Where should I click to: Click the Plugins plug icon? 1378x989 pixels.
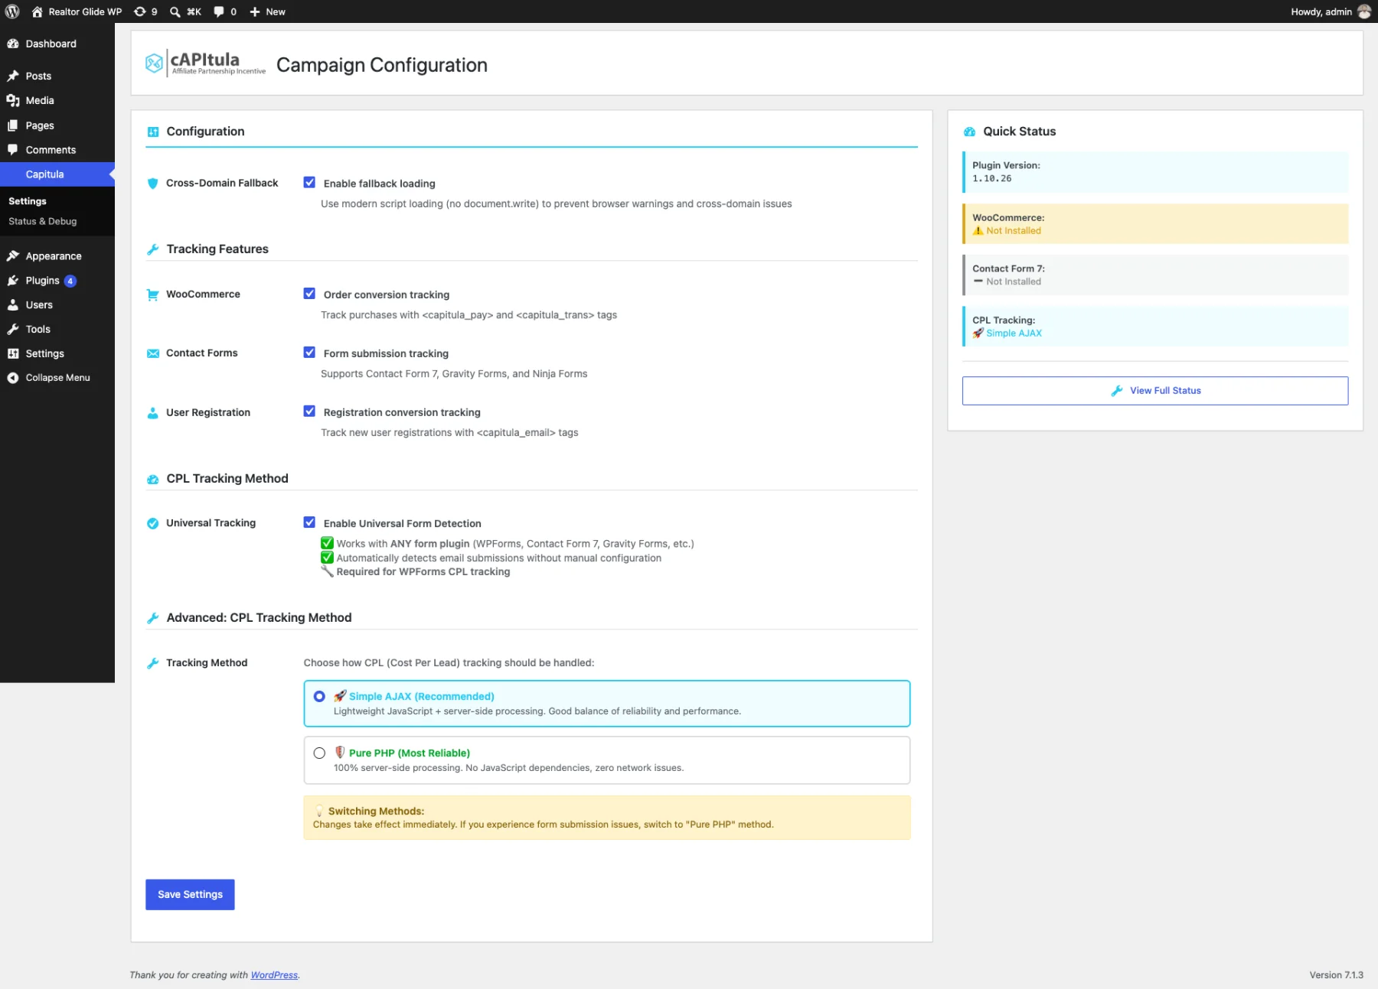13,281
